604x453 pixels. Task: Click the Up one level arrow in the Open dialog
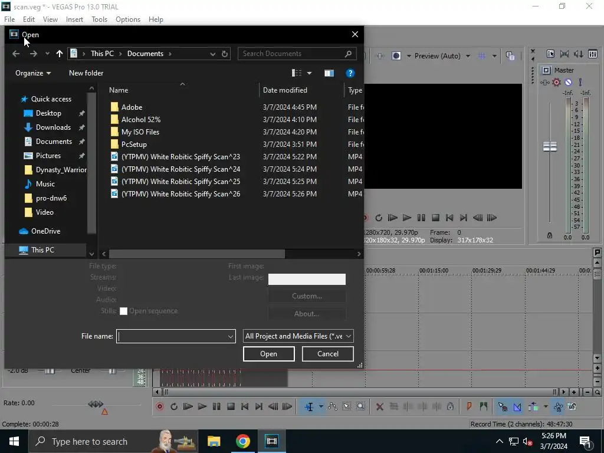click(60, 54)
